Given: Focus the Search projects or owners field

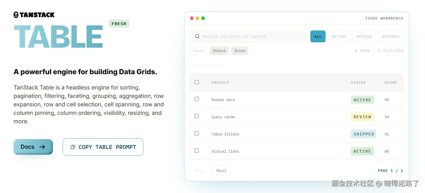Looking at the screenshot, I should 248,36.
